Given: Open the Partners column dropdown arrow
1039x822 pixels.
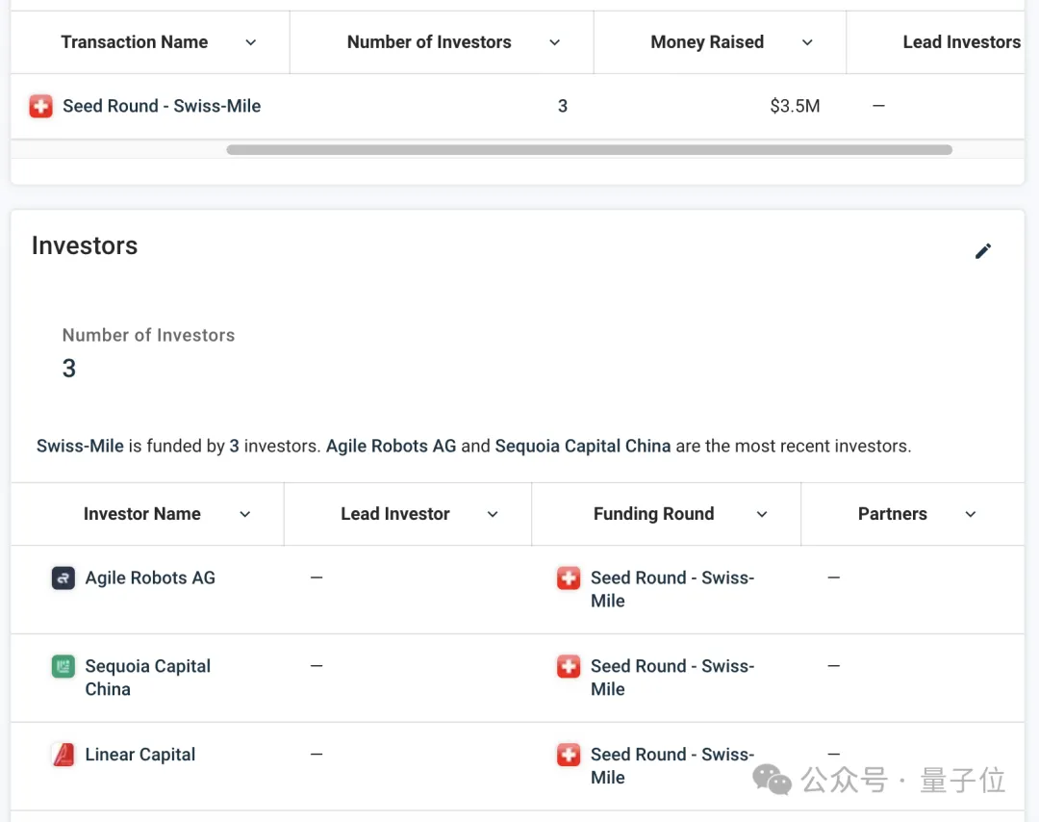Looking at the screenshot, I should pyautogui.click(x=971, y=514).
